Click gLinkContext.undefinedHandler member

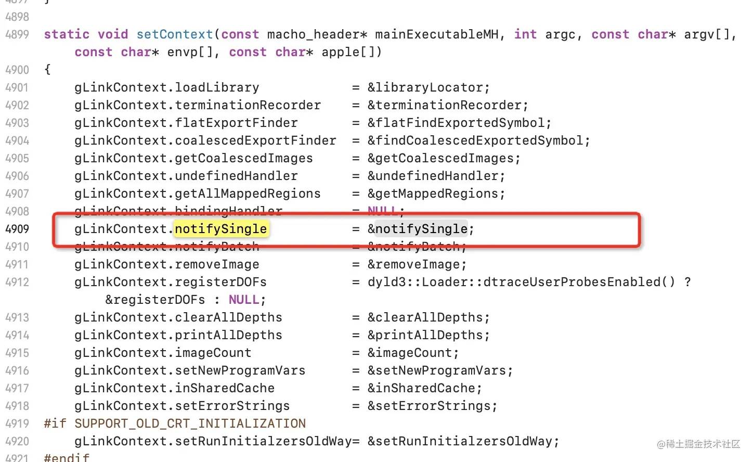(x=186, y=176)
